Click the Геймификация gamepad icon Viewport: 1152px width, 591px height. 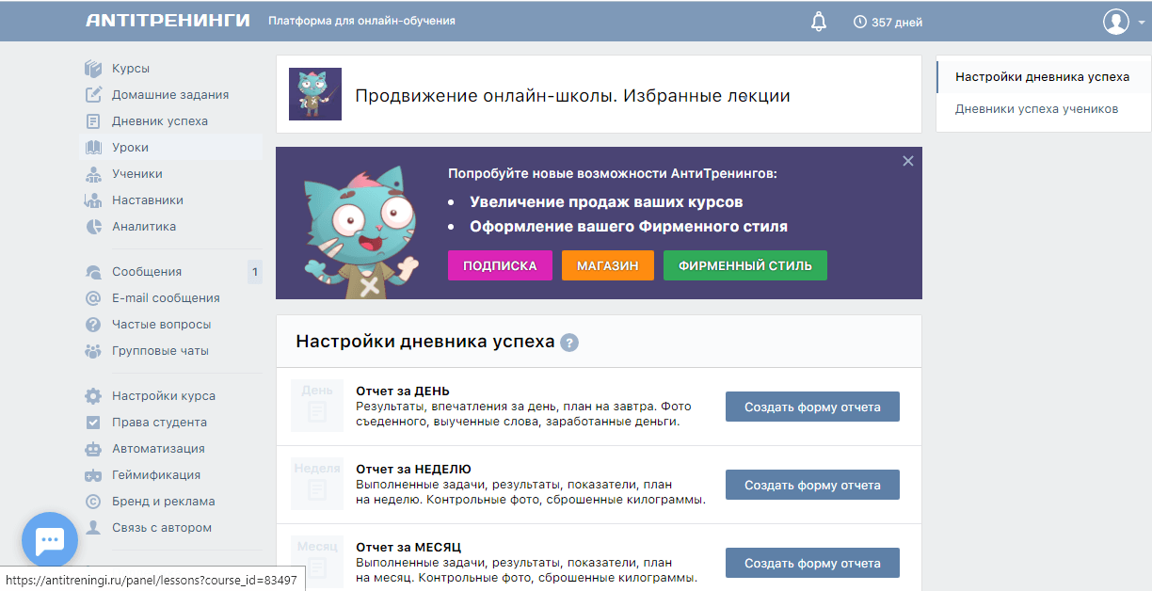93,475
